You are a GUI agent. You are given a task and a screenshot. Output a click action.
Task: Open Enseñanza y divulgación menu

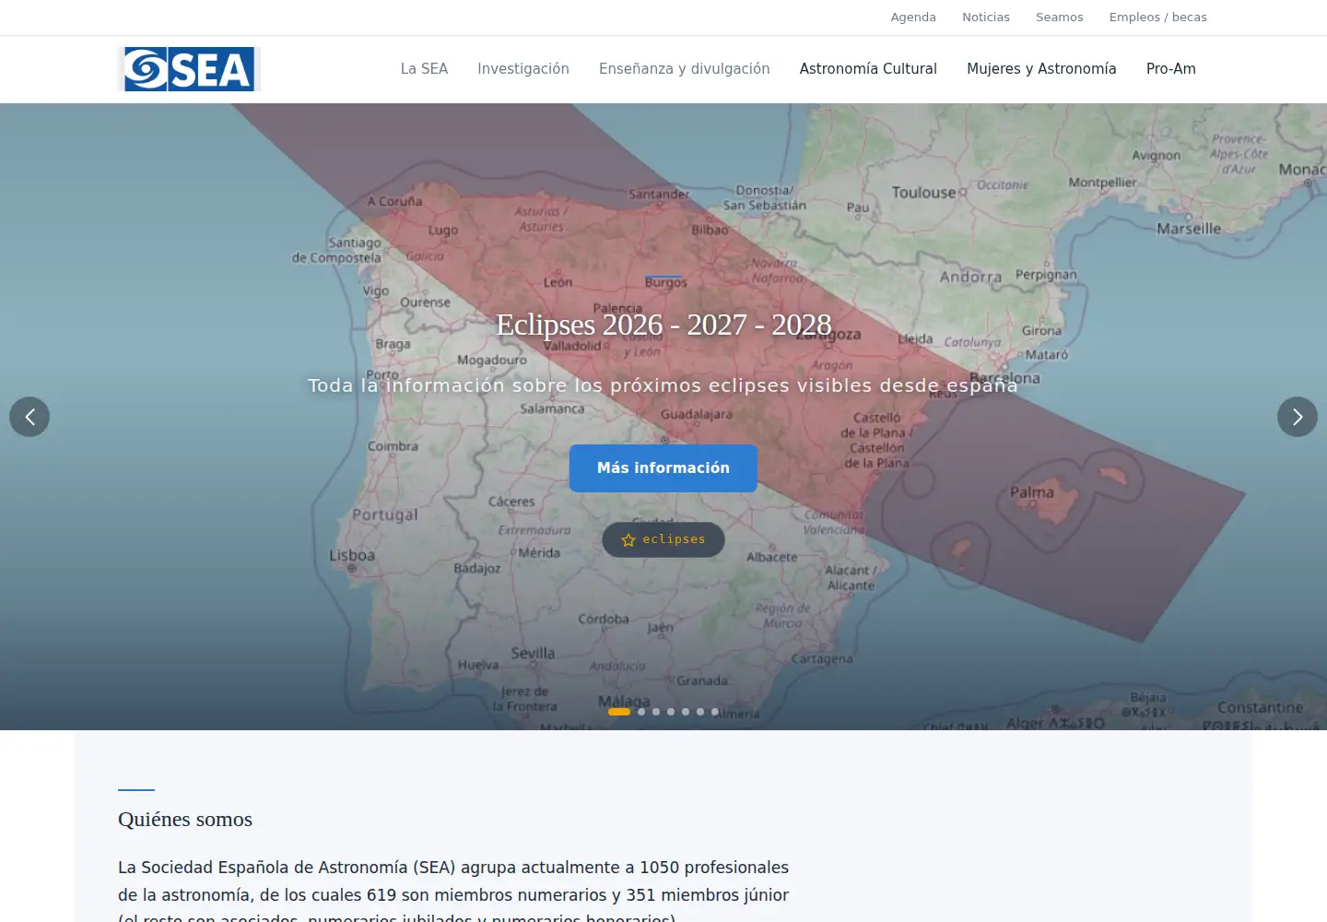pos(684,69)
